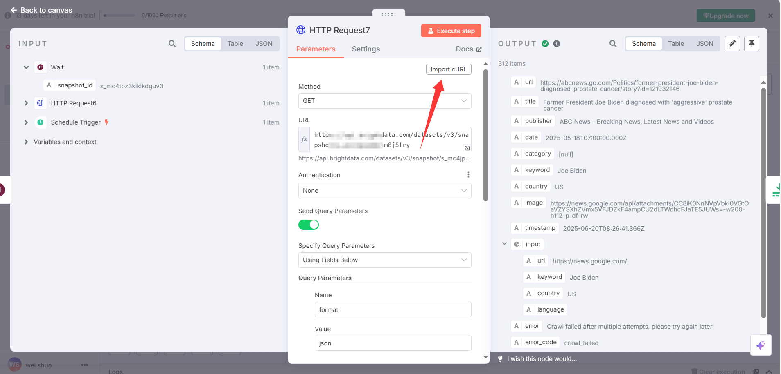Open the AI assistant sparkle button

point(761,345)
